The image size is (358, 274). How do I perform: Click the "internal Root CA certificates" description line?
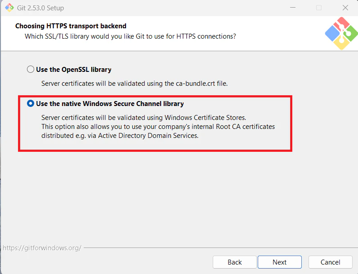point(158,127)
